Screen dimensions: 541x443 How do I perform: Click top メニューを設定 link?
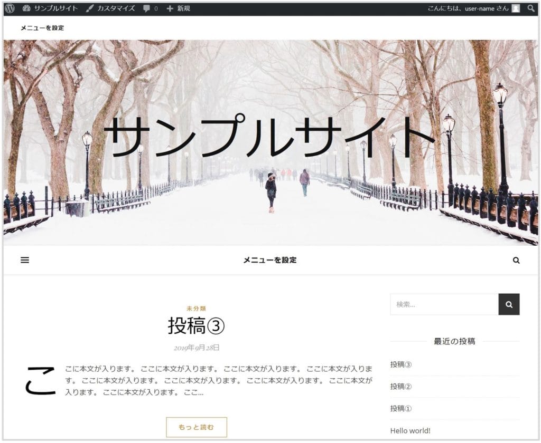click(42, 28)
